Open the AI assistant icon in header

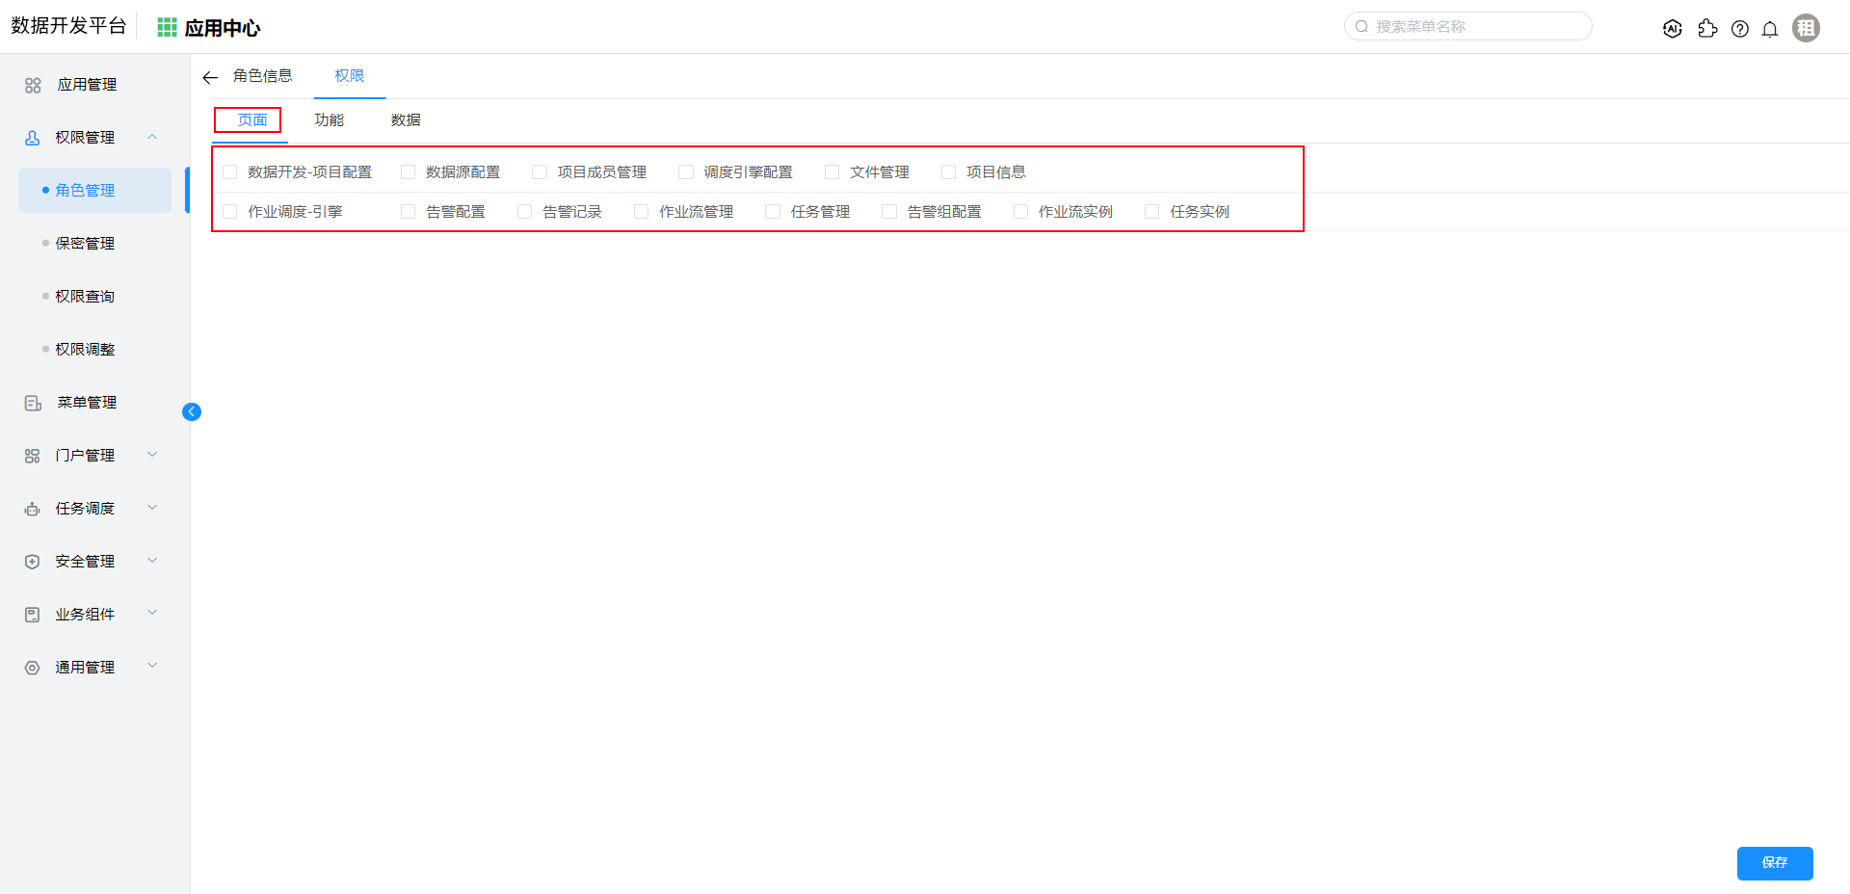(1673, 29)
